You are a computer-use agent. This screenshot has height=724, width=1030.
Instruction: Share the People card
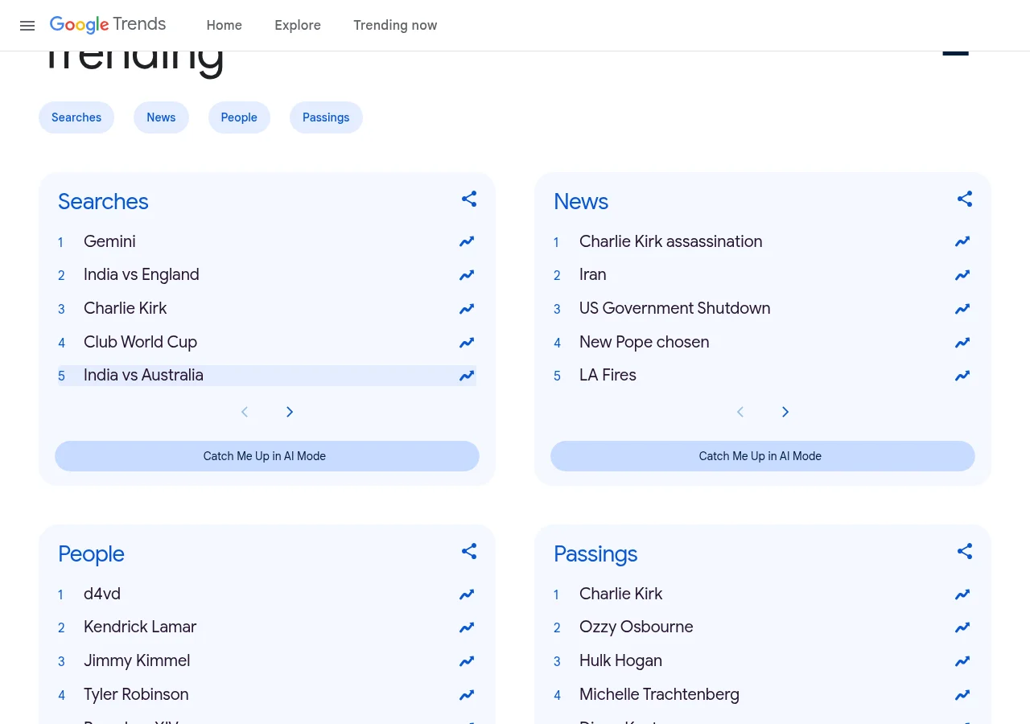pos(469,551)
